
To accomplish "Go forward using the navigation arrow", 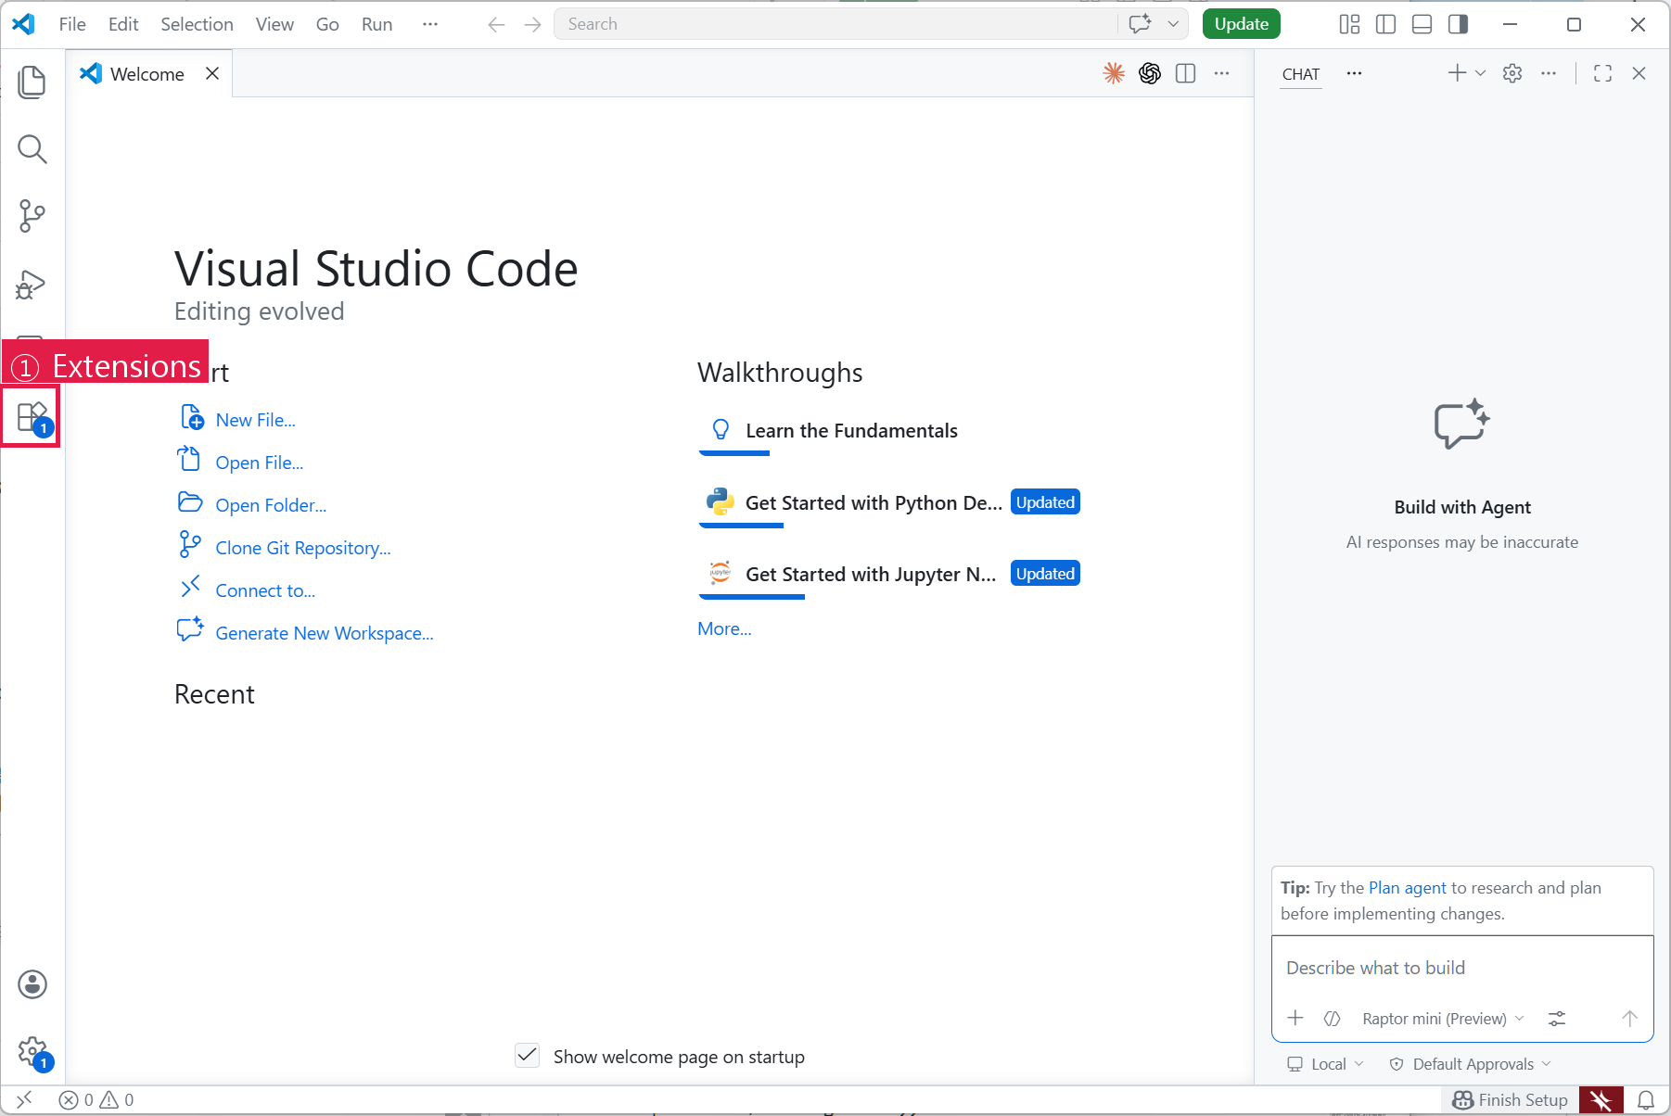I will 532,24.
